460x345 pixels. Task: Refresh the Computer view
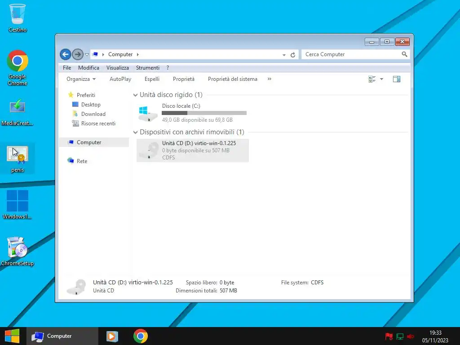[293, 55]
